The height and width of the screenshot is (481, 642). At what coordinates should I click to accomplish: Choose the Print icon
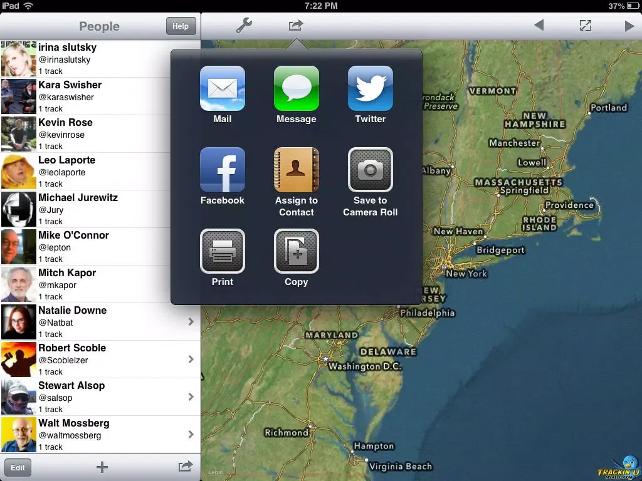[223, 251]
